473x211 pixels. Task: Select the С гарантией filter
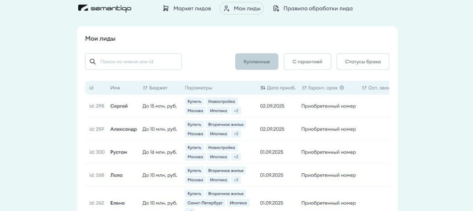pos(308,62)
